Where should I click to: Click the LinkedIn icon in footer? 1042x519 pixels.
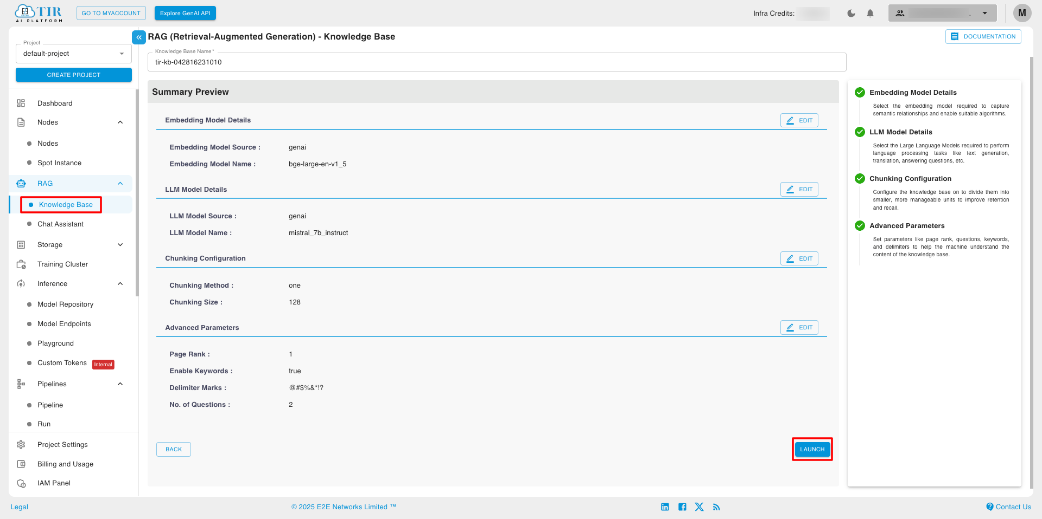[665, 507]
